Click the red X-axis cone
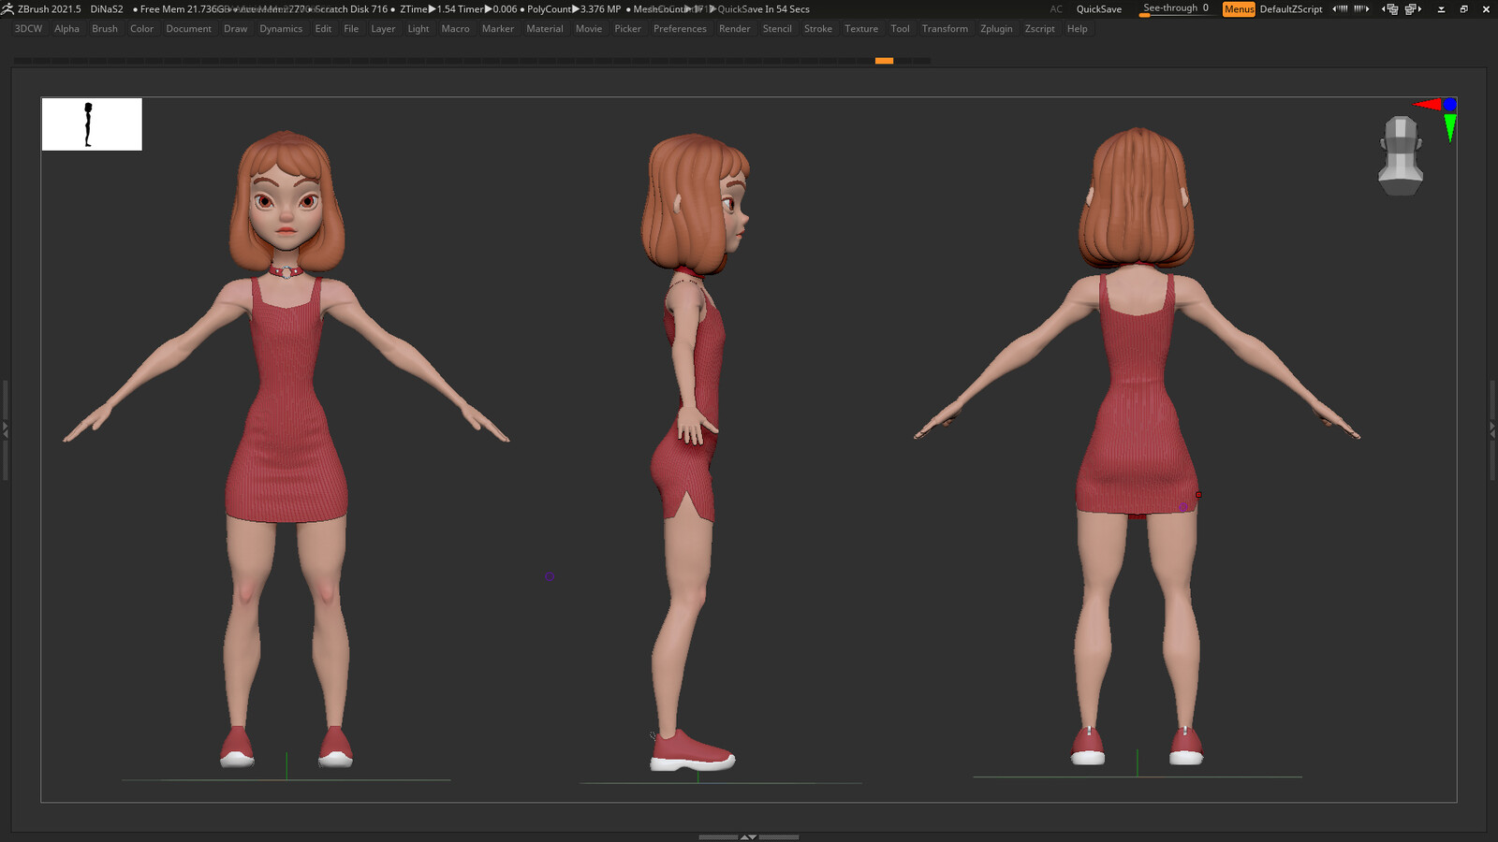1498x842 pixels. pyautogui.click(x=1428, y=104)
